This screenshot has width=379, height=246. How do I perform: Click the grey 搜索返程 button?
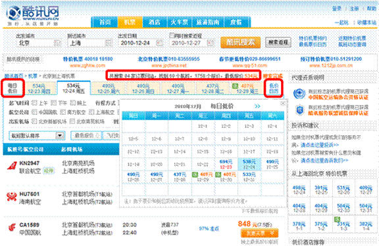pyautogui.click(x=278, y=43)
